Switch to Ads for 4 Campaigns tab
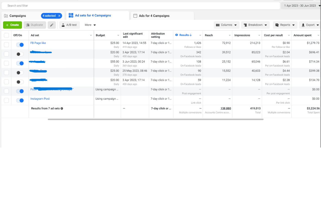Viewport: 321px width, 200px height. tap(154, 16)
